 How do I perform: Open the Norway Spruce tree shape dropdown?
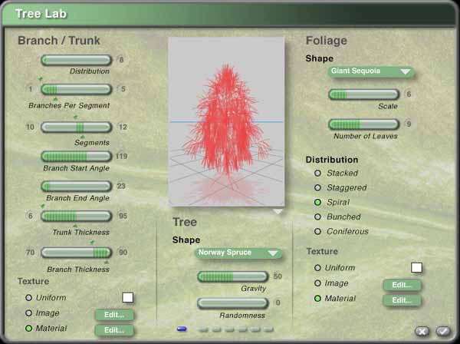point(238,253)
